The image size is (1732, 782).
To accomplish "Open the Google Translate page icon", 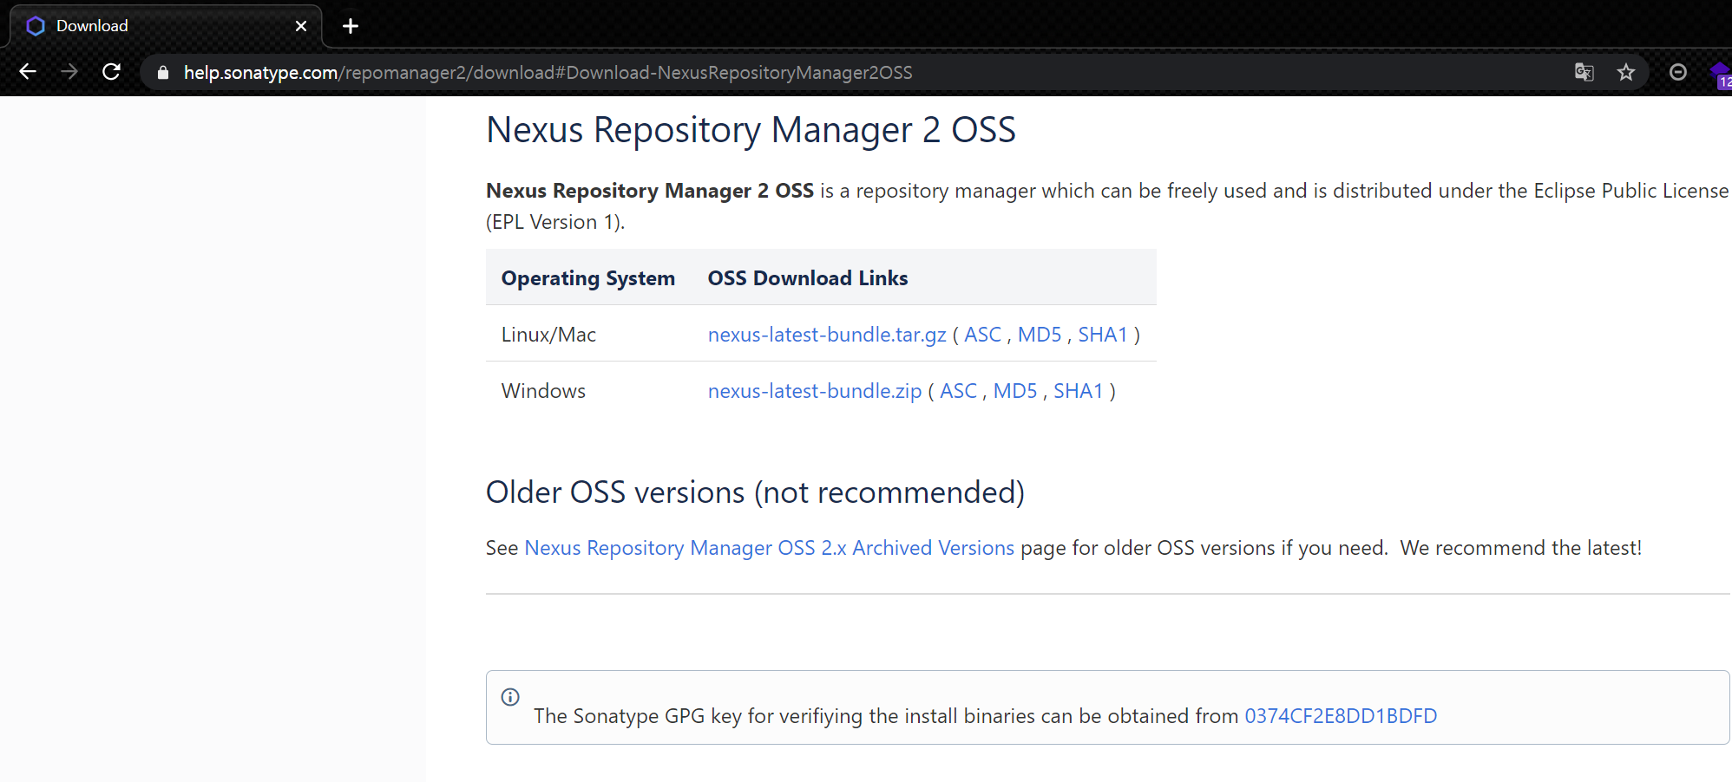I will click(x=1584, y=72).
